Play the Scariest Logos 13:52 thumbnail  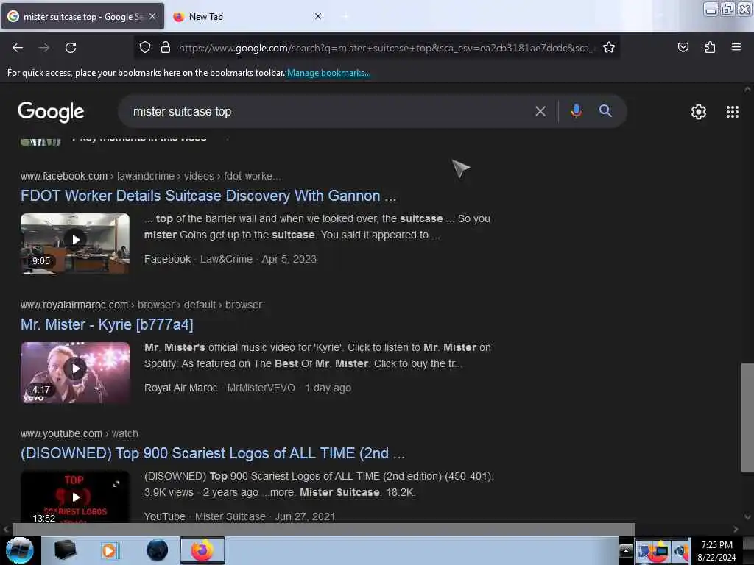coord(75,497)
